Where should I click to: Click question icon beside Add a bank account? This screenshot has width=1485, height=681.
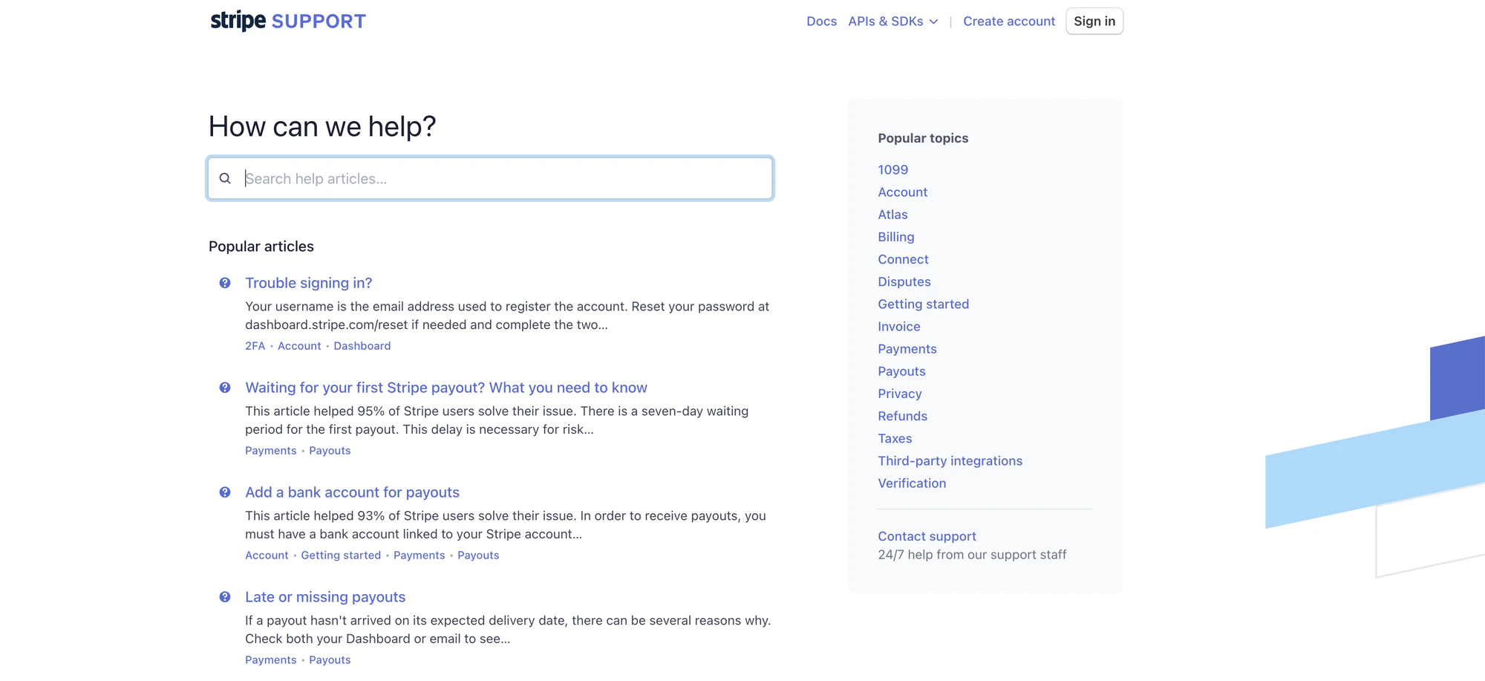(x=225, y=492)
